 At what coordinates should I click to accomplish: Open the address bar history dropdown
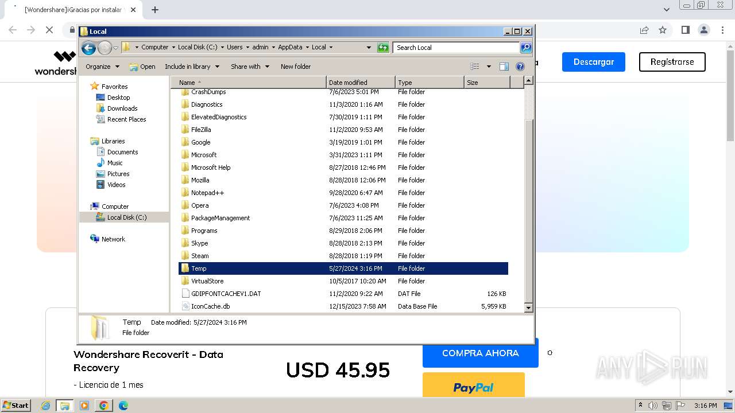pyautogui.click(x=369, y=48)
